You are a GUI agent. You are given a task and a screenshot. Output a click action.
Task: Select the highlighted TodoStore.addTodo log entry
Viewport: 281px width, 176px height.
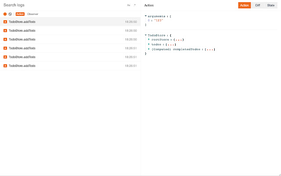(70, 22)
